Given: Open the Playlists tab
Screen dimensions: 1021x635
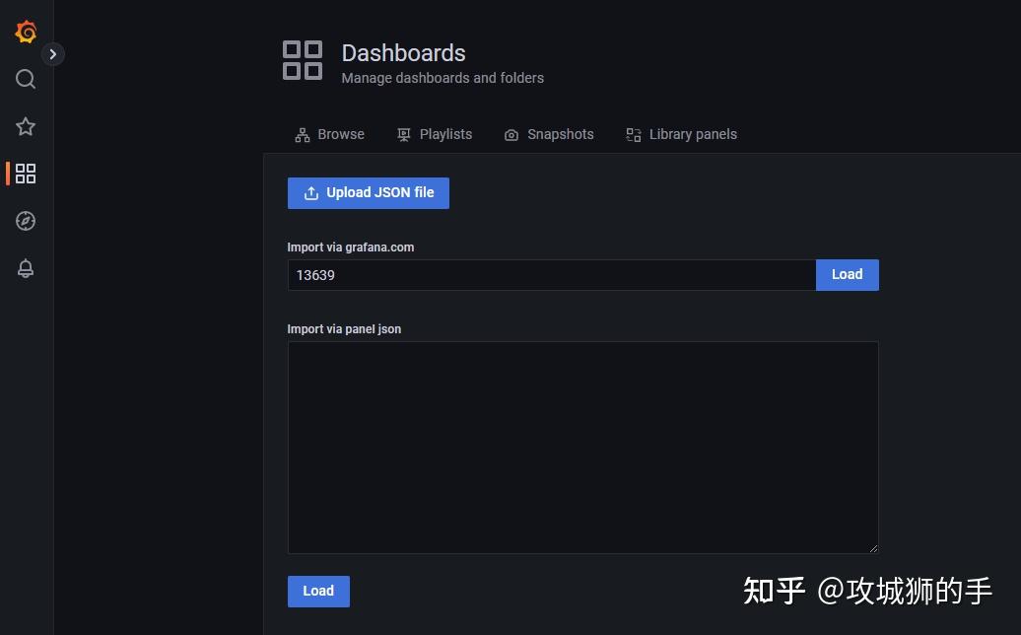Looking at the screenshot, I should point(445,134).
